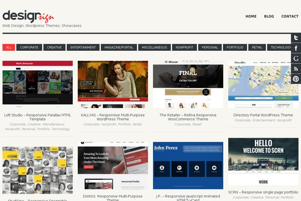Filter showcases by NONPROFIT
Image resolution: width=301 pixels, height=201 pixels.
click(x=184, y=47)
